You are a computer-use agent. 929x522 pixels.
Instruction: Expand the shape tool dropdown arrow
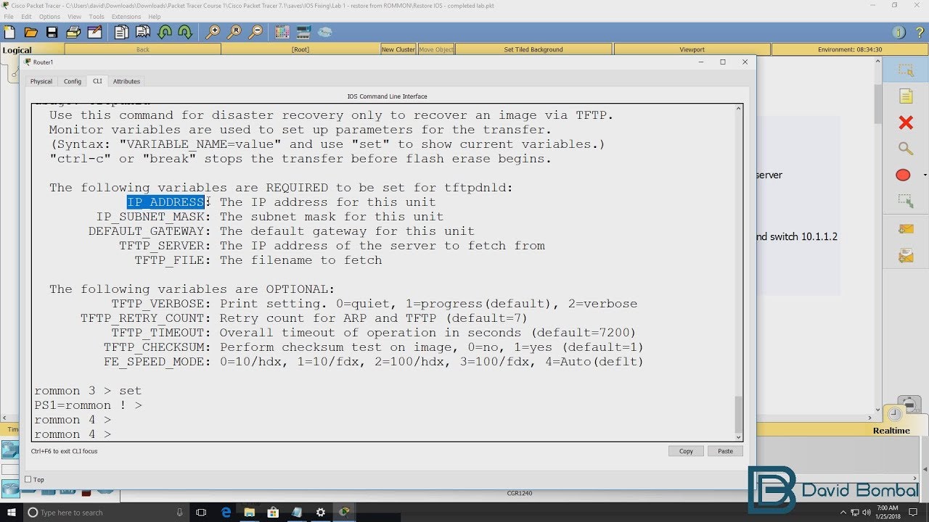point(925,175)
